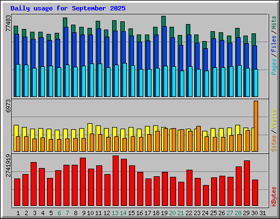280x219 pixels.
Task: Click the orange Sites bar for day 23
Action: click(x=199, y=139)
